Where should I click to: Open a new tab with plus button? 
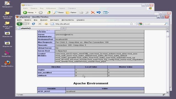pos(64,28)
